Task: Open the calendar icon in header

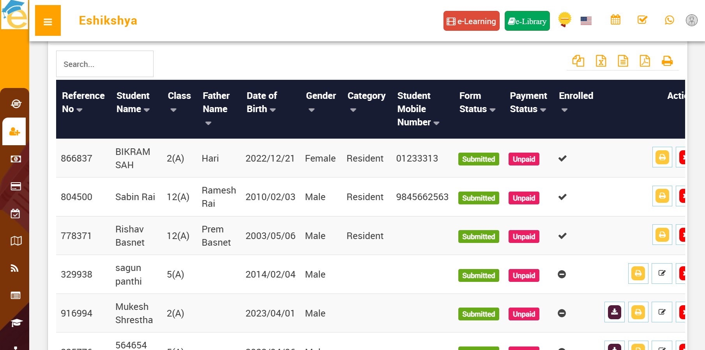Action: (615, 20)
